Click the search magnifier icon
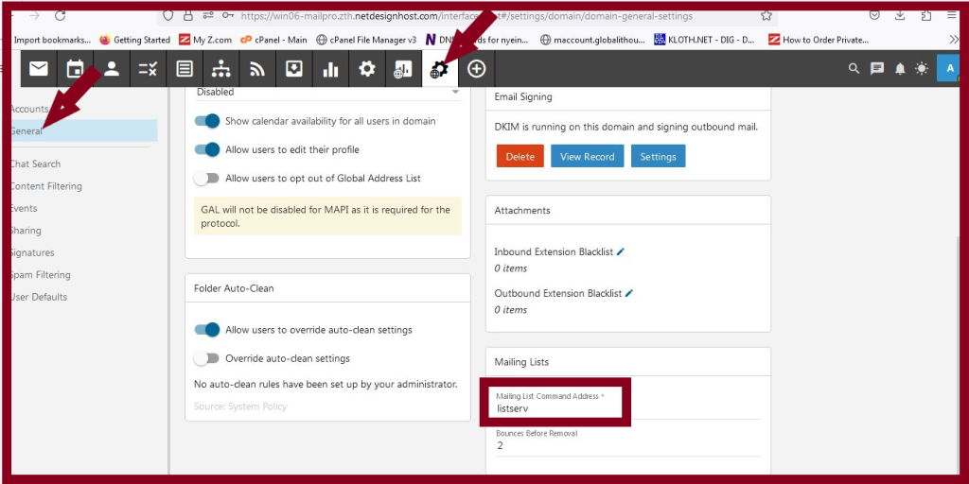This screenshot has width=969, height=484. 854,68
